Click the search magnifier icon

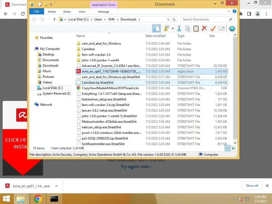click(230, 19)
